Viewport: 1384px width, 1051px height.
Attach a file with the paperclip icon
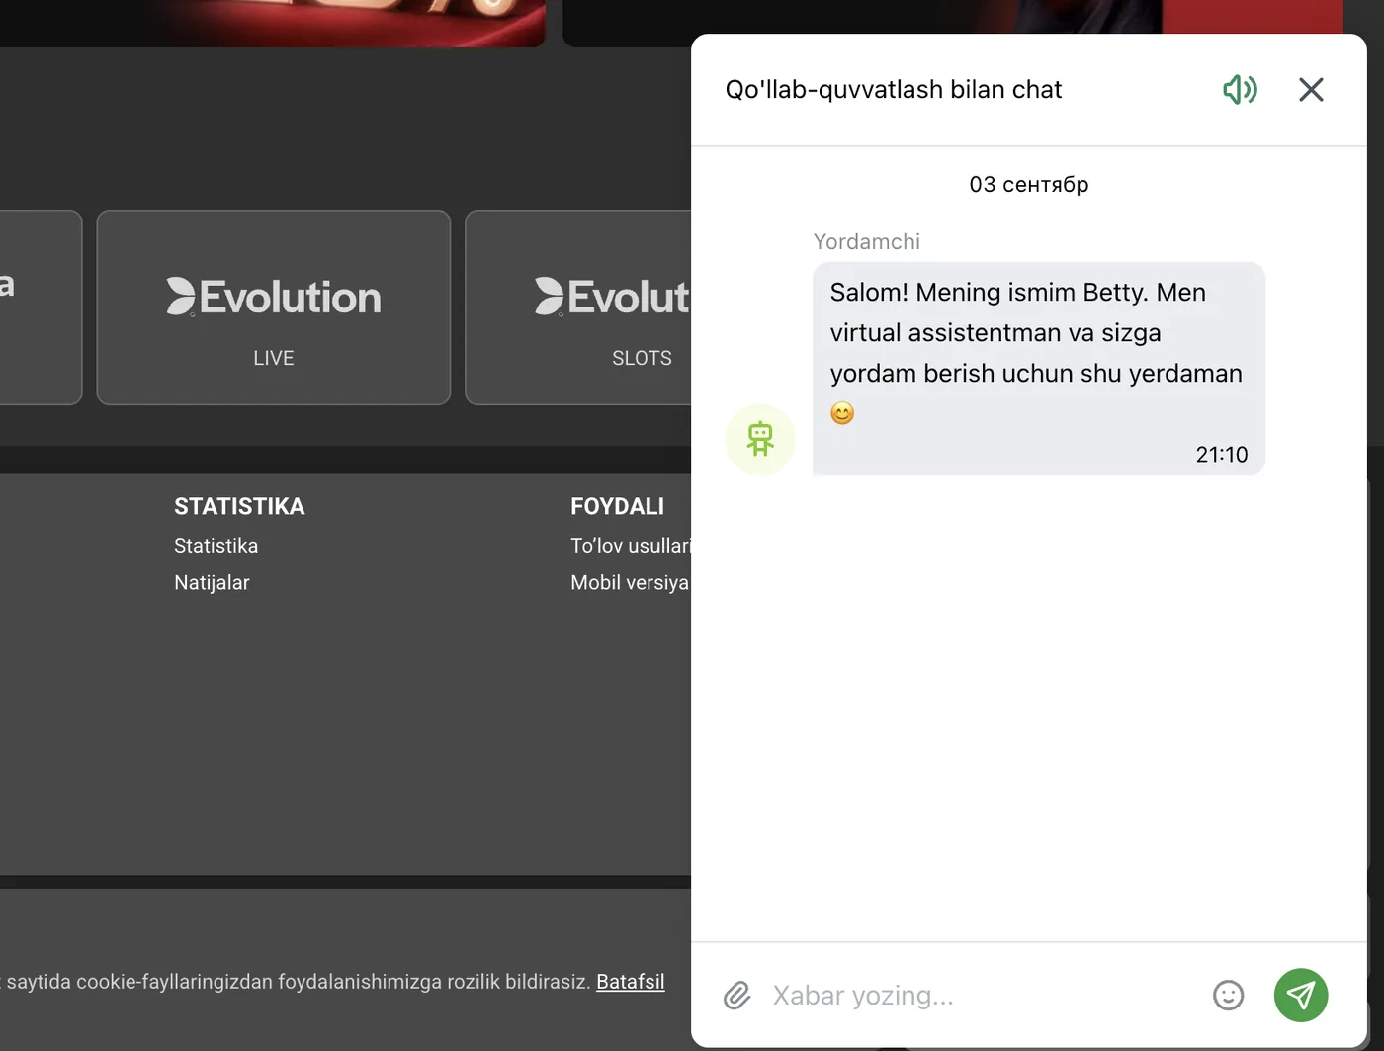coord(737,996)
